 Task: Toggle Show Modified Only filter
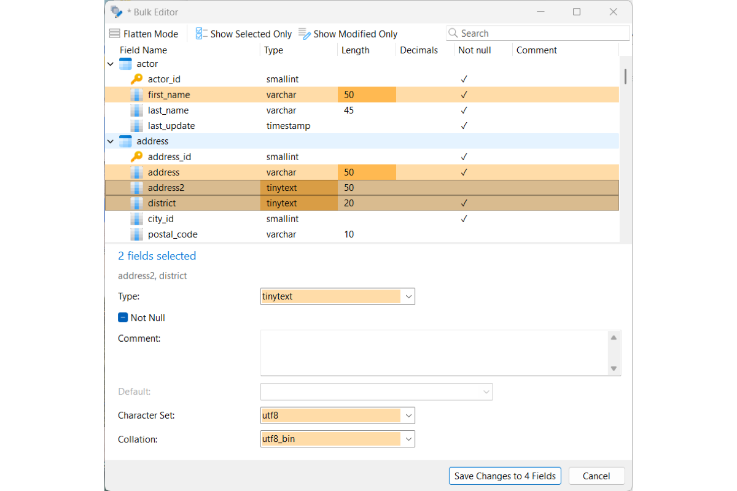[348, 34]
